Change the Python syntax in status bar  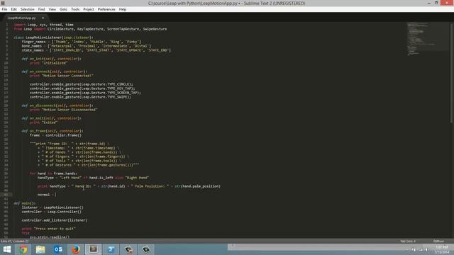coord(438,241)
